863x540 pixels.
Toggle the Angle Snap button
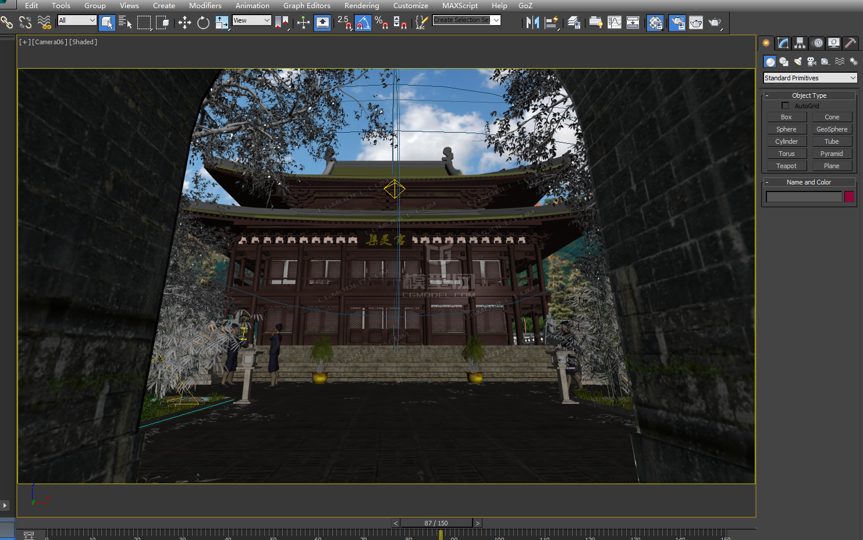pos(363,23)
